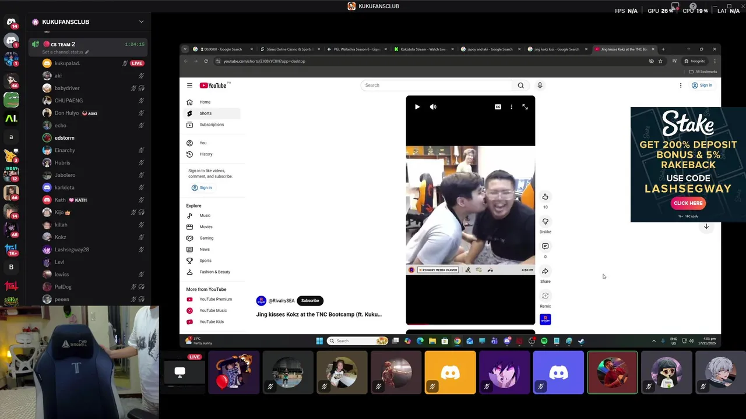The width and height of the screenshot is (746, 419).
Task: Open the CS TEAM 2 voice channel
Action: coord(63,44)
